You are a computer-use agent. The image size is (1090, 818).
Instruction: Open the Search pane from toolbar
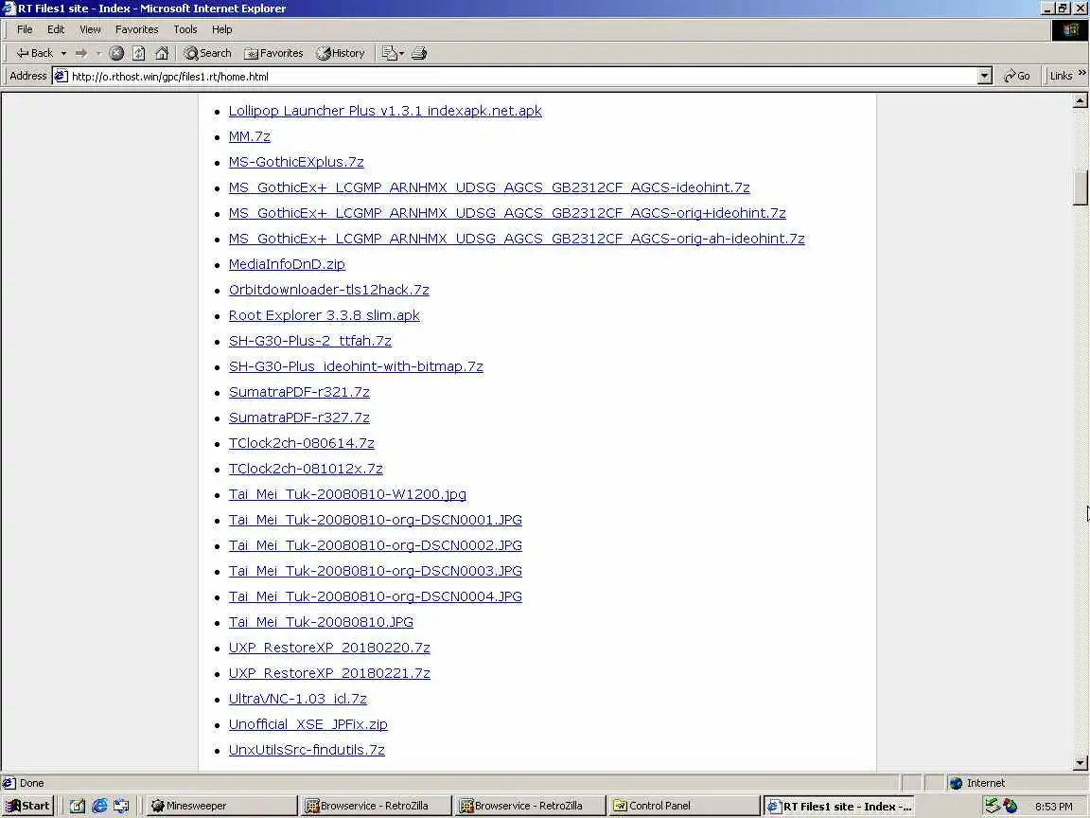coord(207,53)
